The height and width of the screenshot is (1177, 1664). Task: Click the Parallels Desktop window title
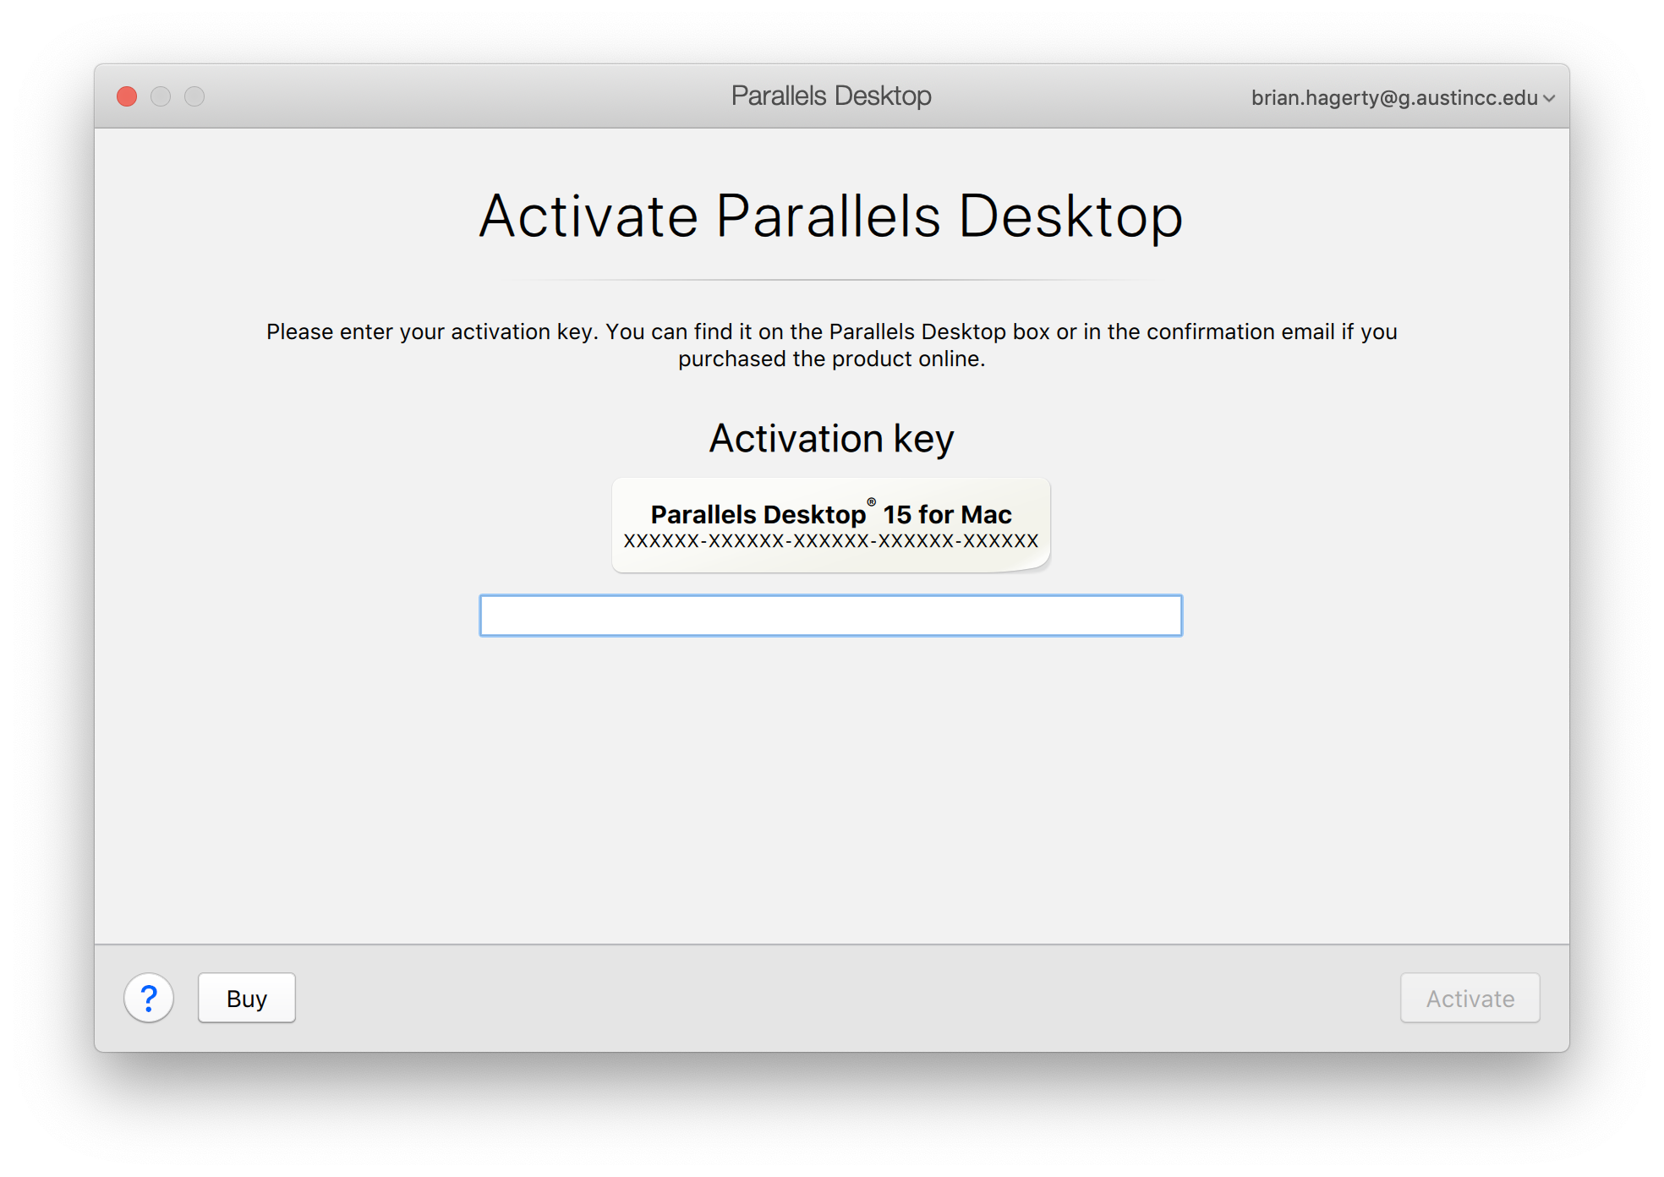click(x=830, y=96)
